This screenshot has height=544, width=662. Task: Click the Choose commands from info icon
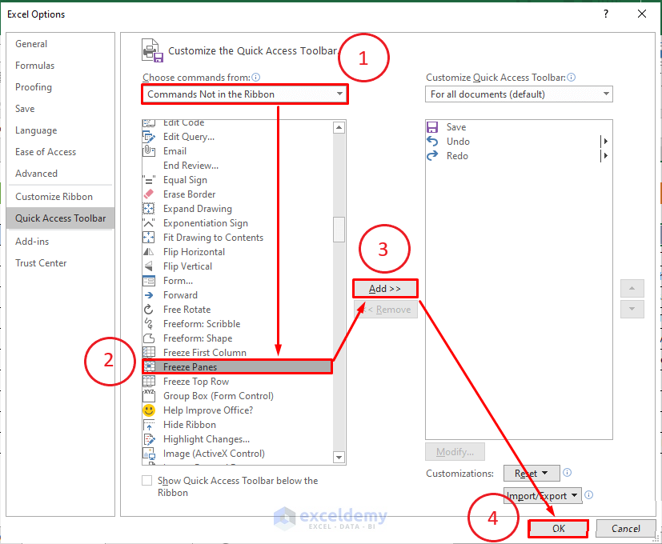[256, 78]
